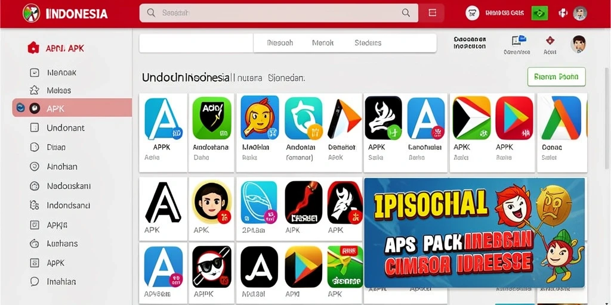This screenshot has width=611, height=305.
Task: Open black and red AIPK app icon
Action: pyautogui.click(x=304, y=203)
